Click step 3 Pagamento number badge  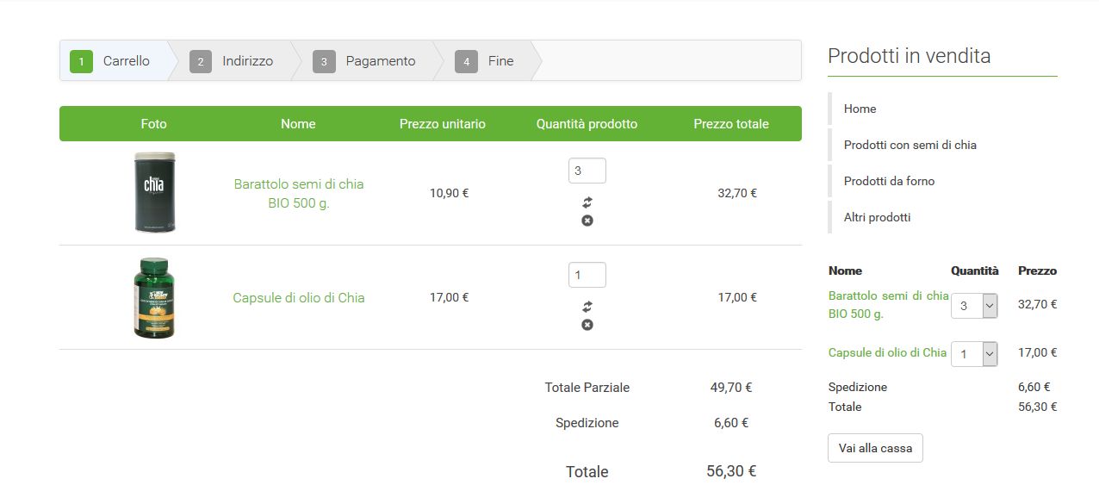(x=324, y=62)
